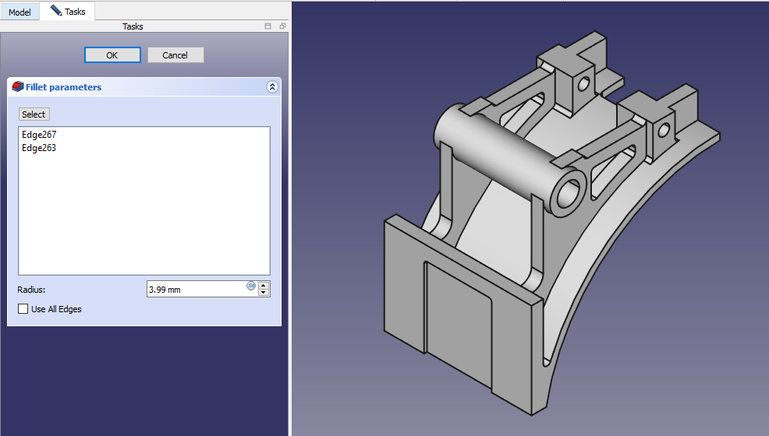This screenshot has height=436, width=769.
Task: Increase radius with the up spinner arrow
Action: click(x=264, y=285)
